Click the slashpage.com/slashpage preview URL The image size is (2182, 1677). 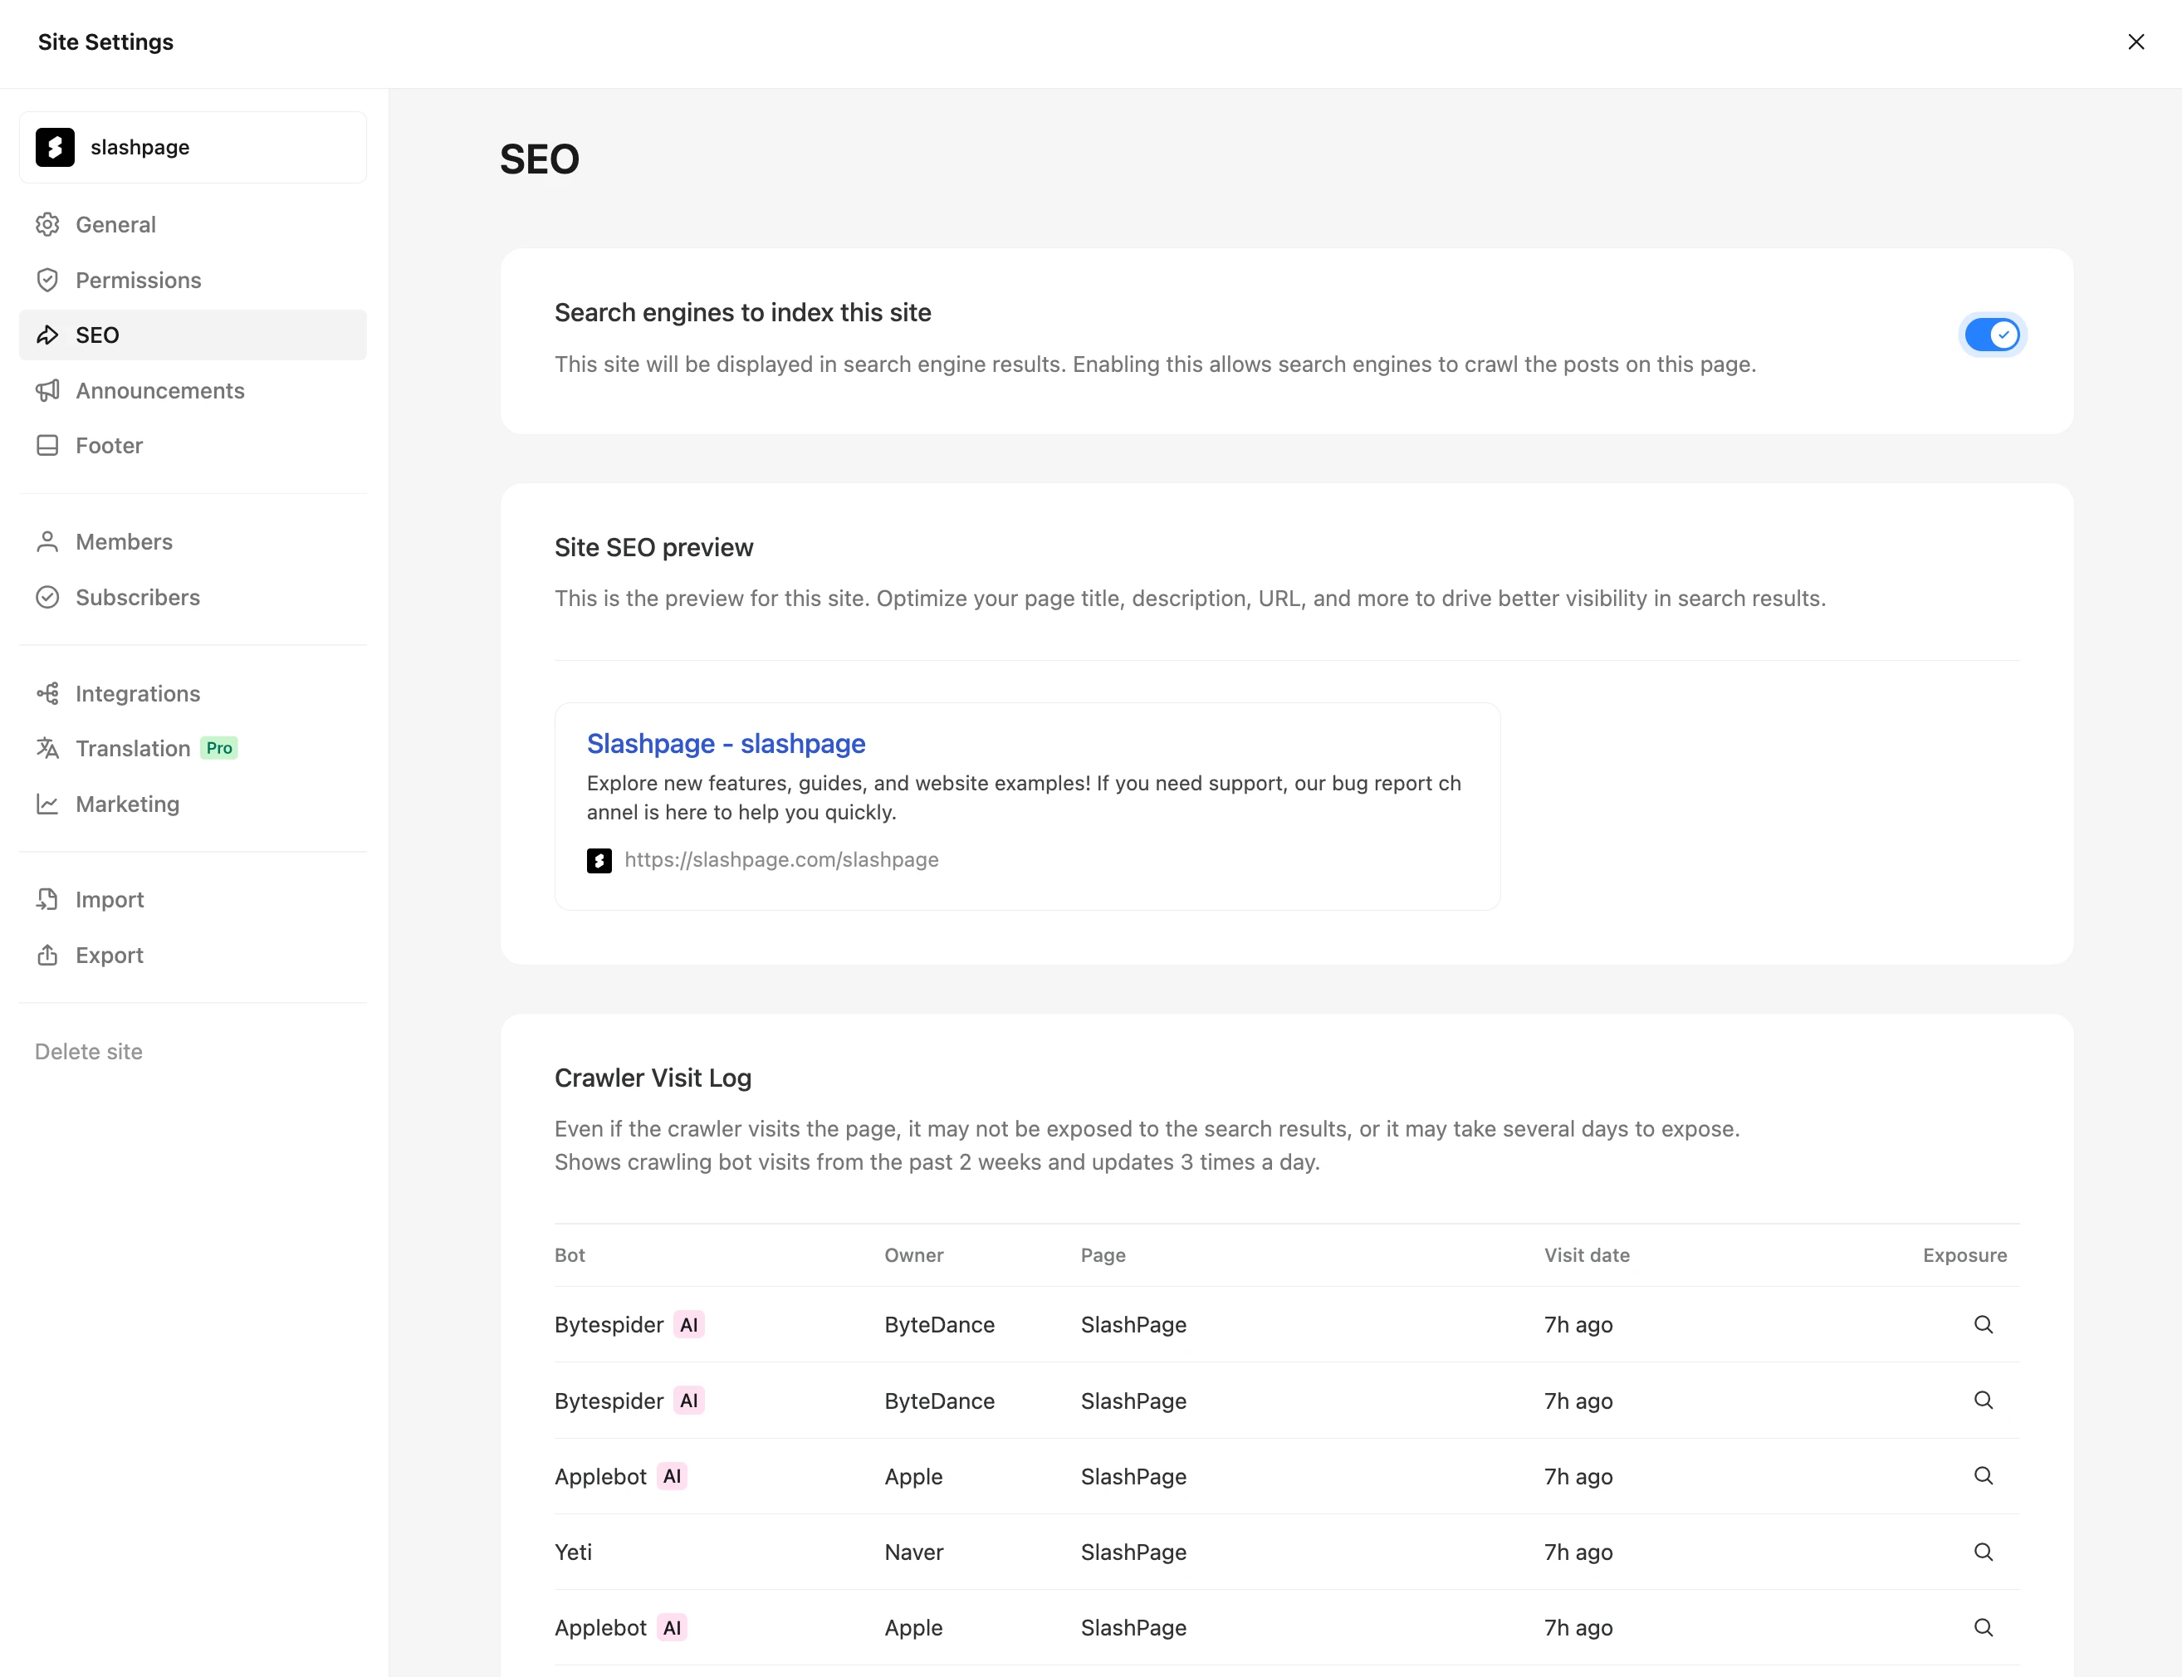(780, 860)
